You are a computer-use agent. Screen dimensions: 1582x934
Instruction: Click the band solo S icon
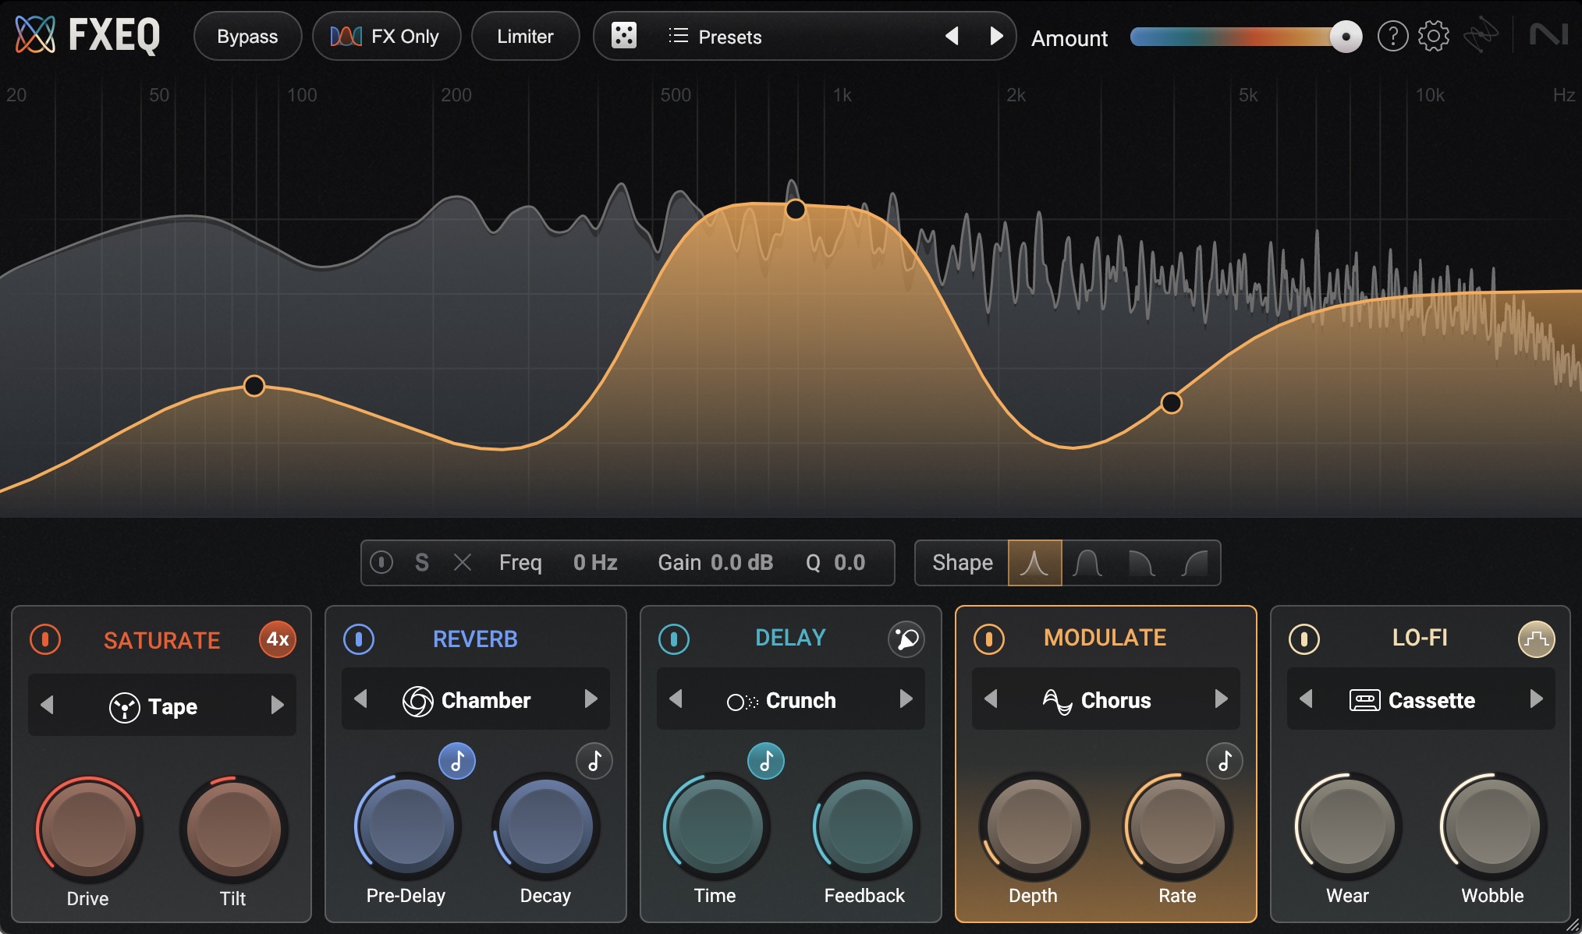422,562
